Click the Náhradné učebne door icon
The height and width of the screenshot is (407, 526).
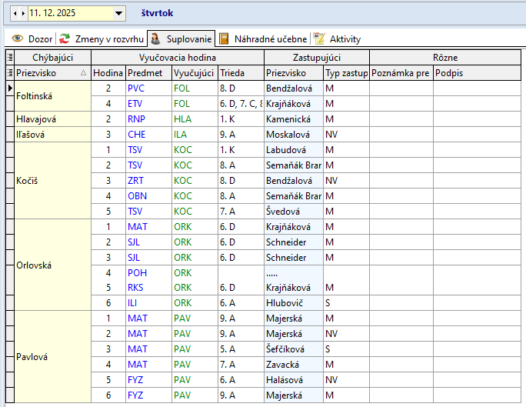(x=224, y=38)
